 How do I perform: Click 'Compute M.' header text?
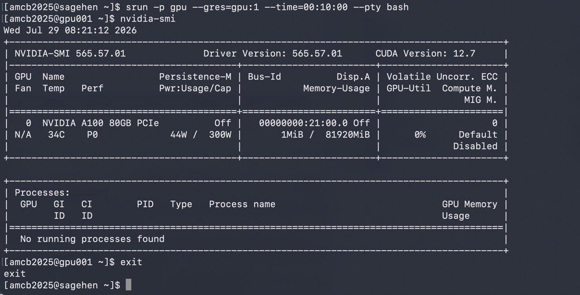[470, 89]
